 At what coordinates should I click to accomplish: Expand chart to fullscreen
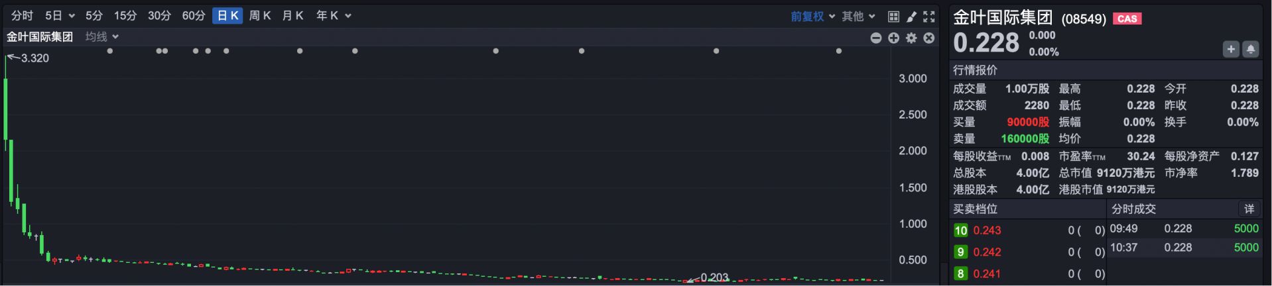coord(929,17)
